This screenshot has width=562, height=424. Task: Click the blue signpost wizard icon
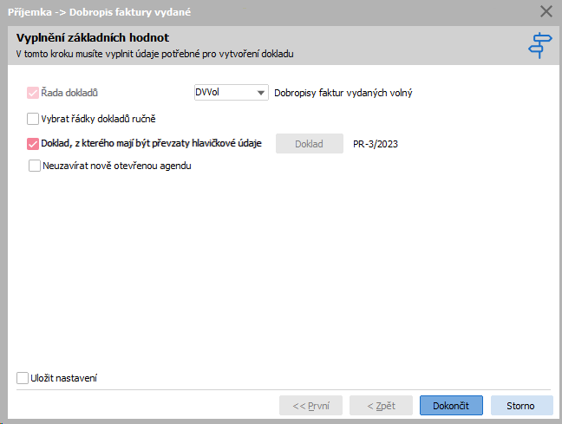click(x=539, y=45)
